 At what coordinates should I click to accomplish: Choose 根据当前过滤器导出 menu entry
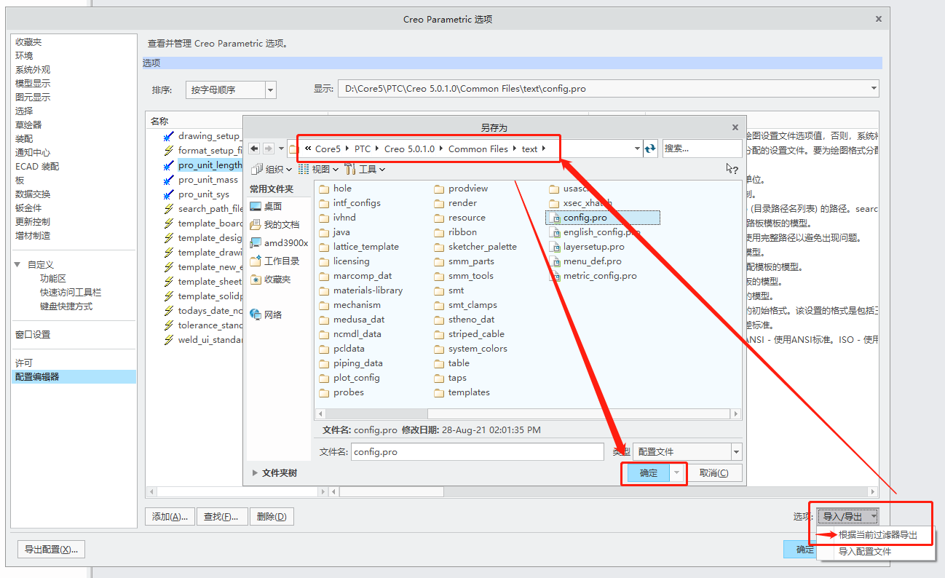click(x=876, y=535)
